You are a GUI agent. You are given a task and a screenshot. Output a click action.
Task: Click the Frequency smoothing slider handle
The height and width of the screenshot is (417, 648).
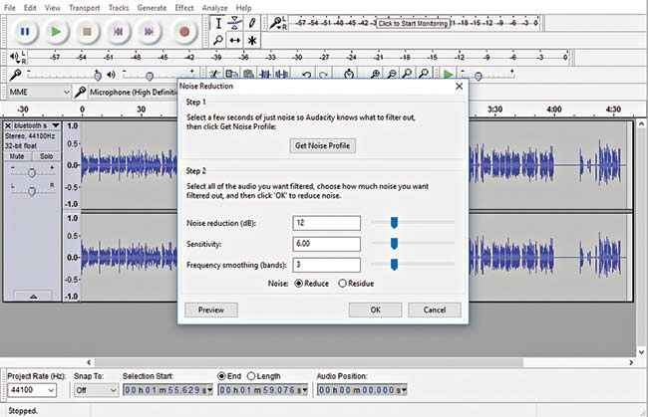click(x=394, y=265)
